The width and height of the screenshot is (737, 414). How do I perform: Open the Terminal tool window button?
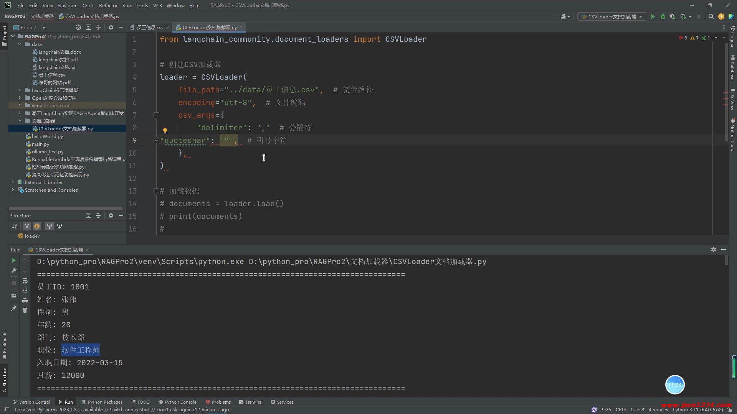[x=251, y=402]
